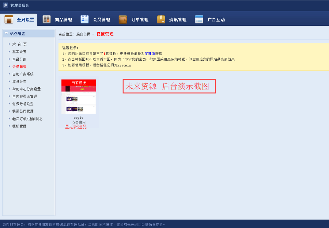Open 快递公司管理
The height and width of the screenshot is (228, 329).
pyautogui.click(x=23, y=111)
